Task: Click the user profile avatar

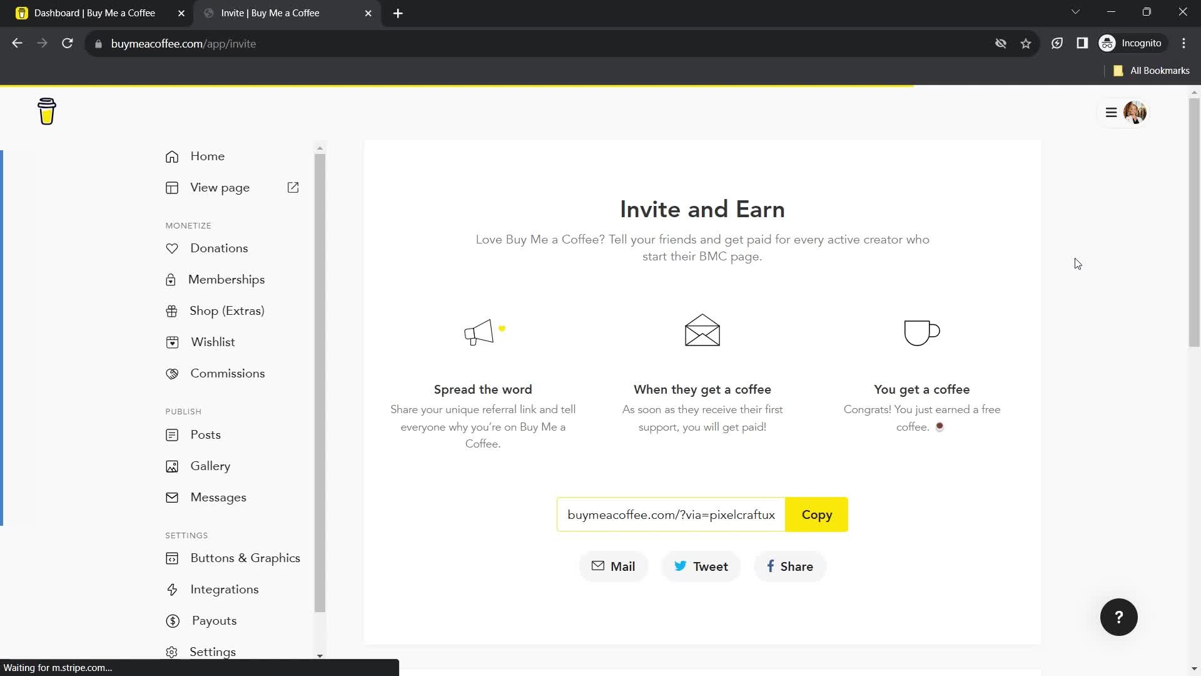Action: [x=1135, y=113]
